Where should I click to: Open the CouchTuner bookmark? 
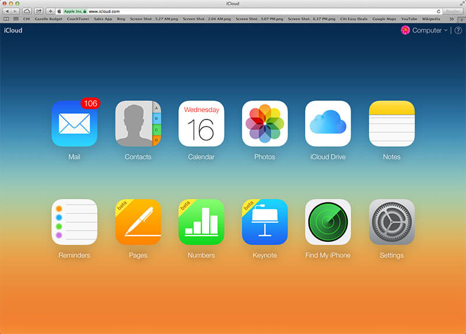pyautogui.click(x=78, y=19)
